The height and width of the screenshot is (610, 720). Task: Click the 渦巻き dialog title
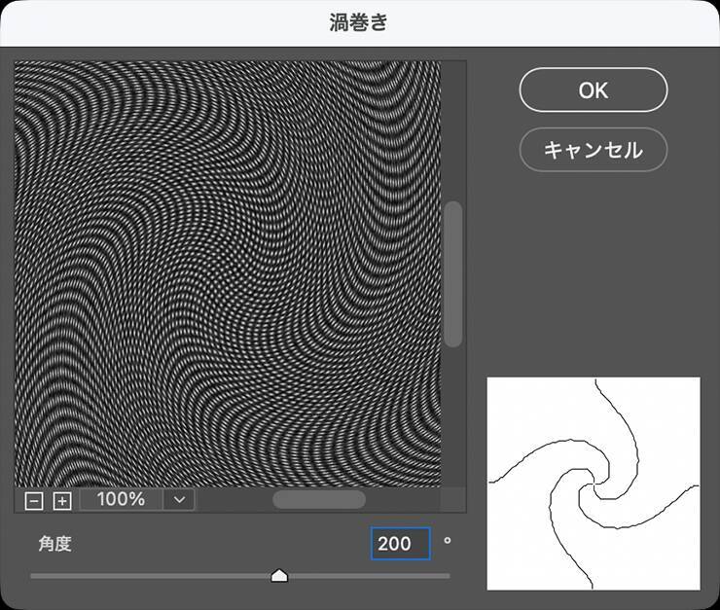pos(359,22)
